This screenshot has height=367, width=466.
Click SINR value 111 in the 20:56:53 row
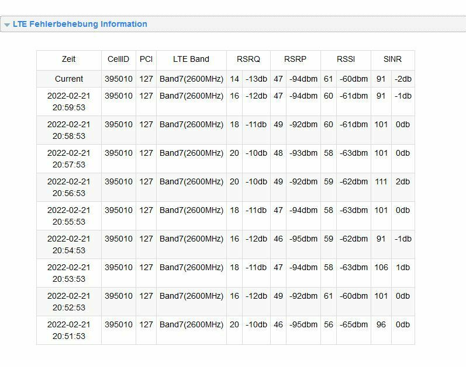tap(381, 181)
